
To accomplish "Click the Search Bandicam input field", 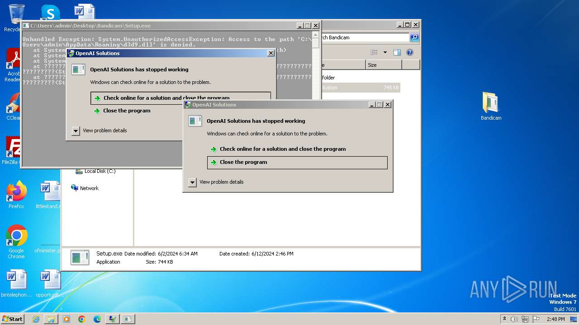I will (365, 37).
